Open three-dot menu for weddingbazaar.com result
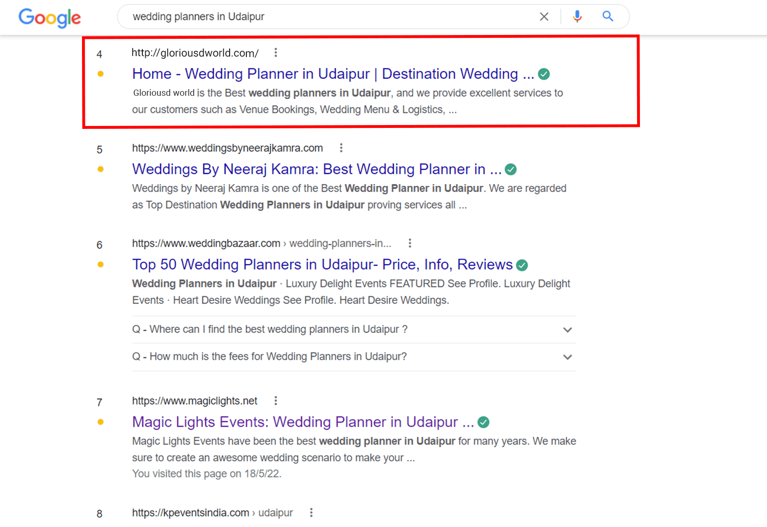This screenshot has width=767, height=527. pos(409,243)
